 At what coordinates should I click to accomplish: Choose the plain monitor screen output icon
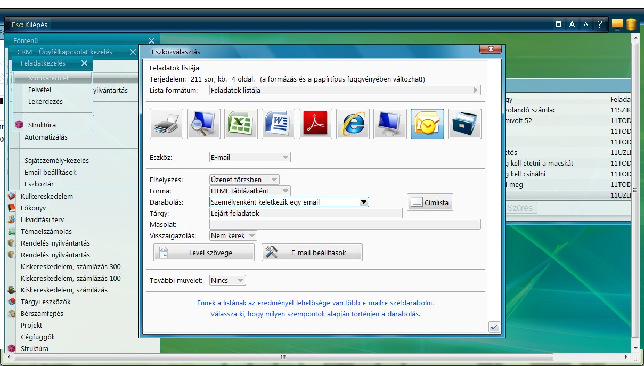pos(390,124)
